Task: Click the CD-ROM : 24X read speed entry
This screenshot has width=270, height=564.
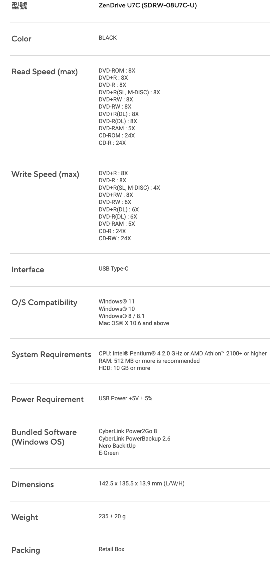Action: tap(117, 135)
